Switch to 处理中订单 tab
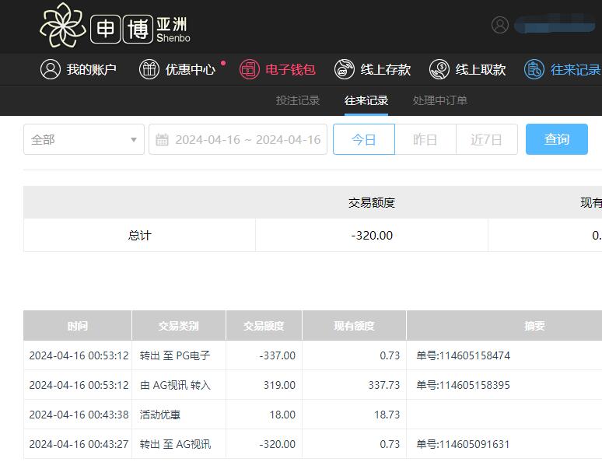 pyautogui.click(x=440, y=100)
